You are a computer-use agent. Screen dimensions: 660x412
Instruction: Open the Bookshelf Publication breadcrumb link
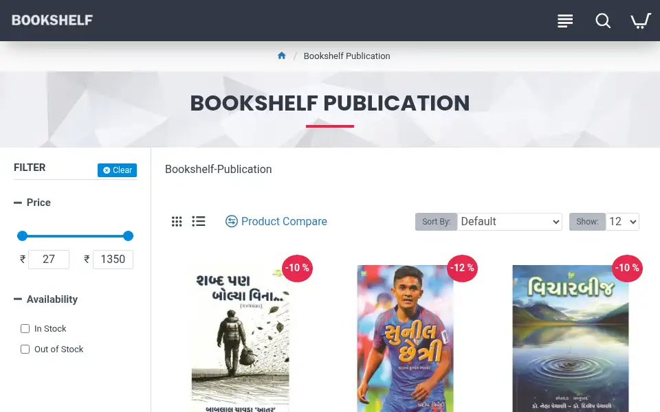click(346, 56)
